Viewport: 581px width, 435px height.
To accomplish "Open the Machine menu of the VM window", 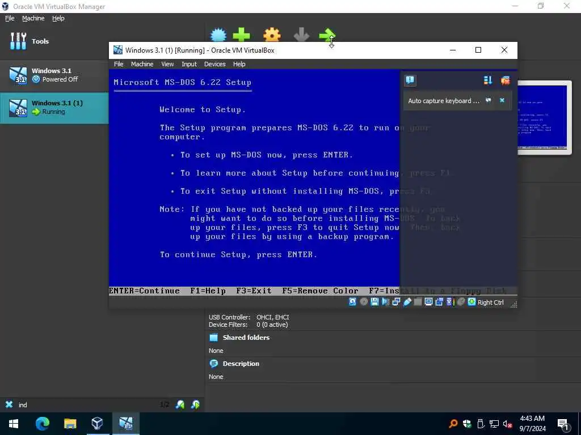I will 142,64.
